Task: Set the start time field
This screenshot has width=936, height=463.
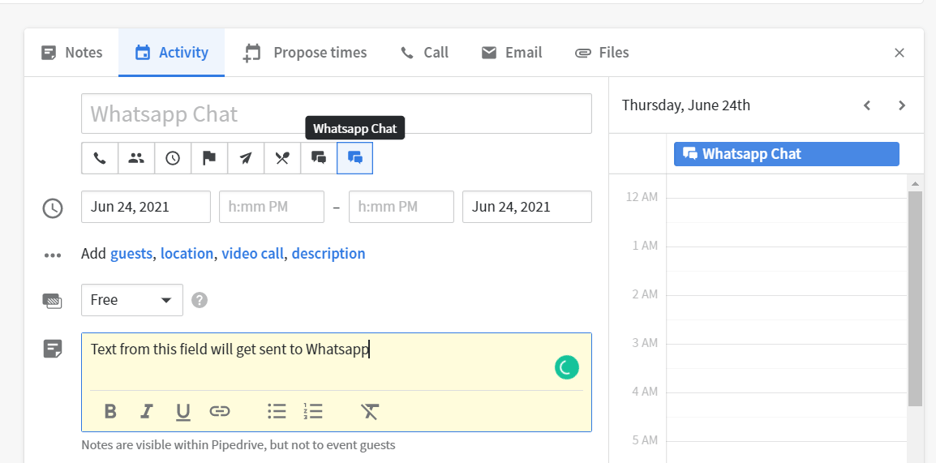Action: (x=272, y=207)
